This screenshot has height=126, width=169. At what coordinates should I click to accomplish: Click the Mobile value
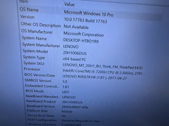pos(67,112)
